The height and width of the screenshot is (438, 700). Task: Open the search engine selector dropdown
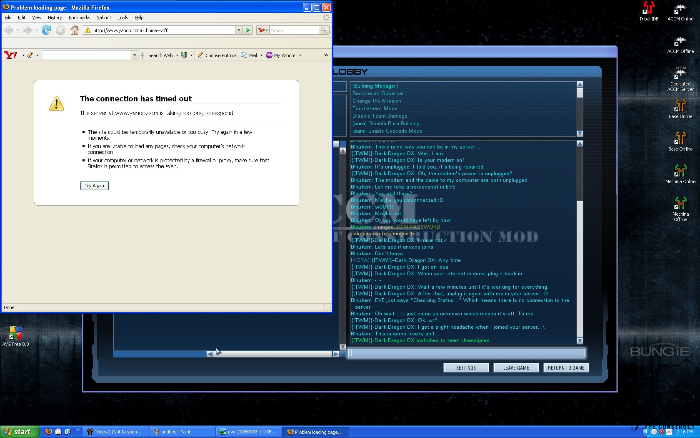(262, 30)
